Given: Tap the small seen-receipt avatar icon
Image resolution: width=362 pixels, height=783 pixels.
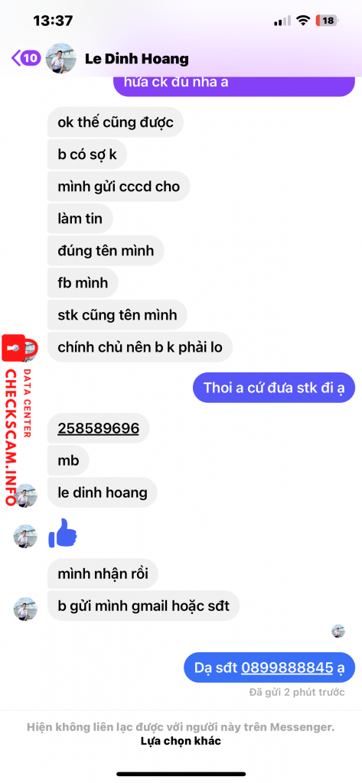Looking at the screenshot, I should coord(338,631).
